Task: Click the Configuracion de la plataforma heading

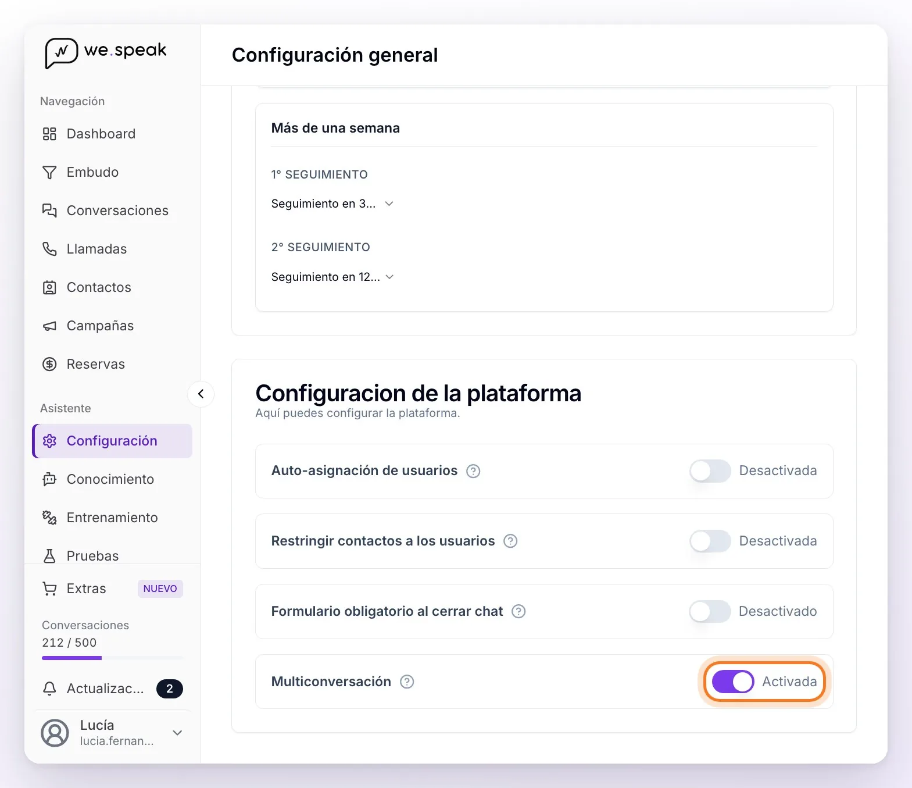Action: pos(419,394)
